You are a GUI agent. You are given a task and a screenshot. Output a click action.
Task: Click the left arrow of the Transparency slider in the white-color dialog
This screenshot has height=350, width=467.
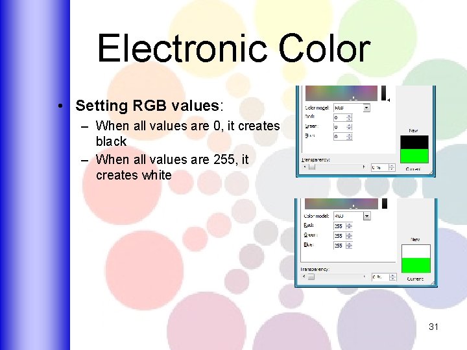click(304, 277)
